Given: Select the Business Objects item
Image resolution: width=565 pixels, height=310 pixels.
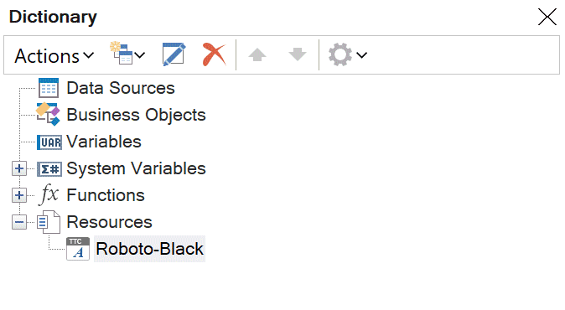Looking at the screenshot, I should [x=136, y=116].
